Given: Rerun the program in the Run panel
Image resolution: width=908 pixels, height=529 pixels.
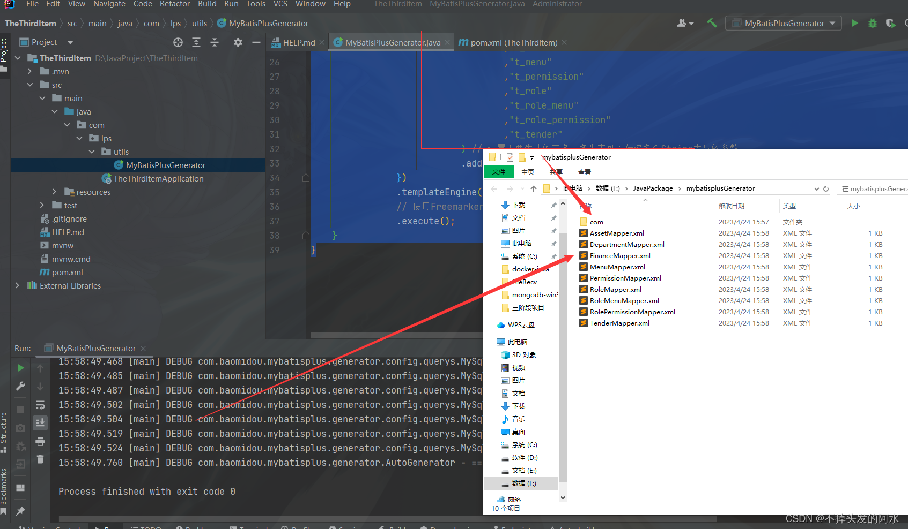Looking at the screenshot, I should [x=20, y=368].
